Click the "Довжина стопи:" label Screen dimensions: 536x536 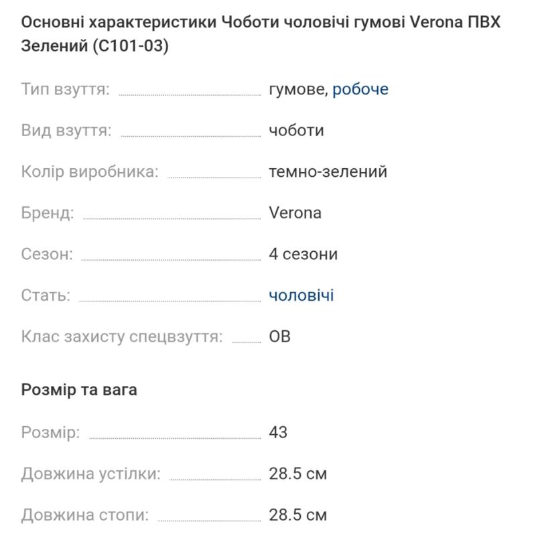click(x=85, y=515)
